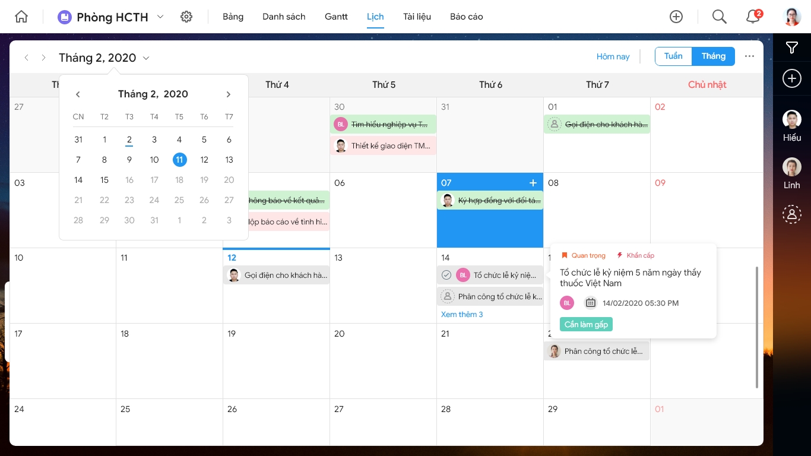
Task: Open the filter funnel in right sidebar
Action: 792,48
